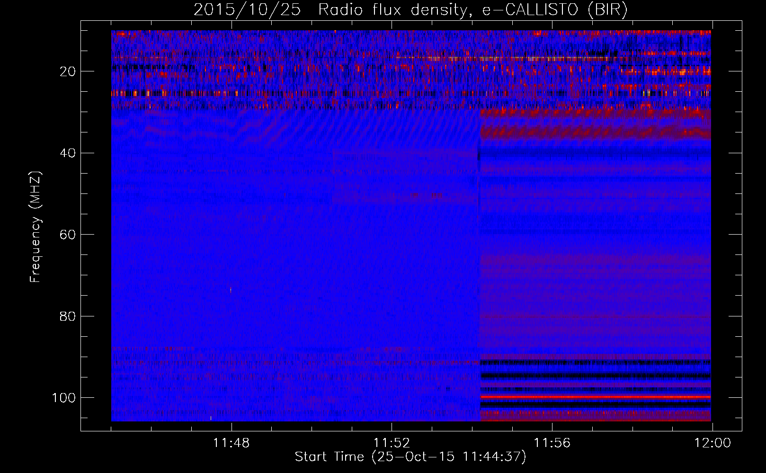This screenshot has width=766, height=473.
Task: Click the '100' frequency tick label
Action: (64, 398)
